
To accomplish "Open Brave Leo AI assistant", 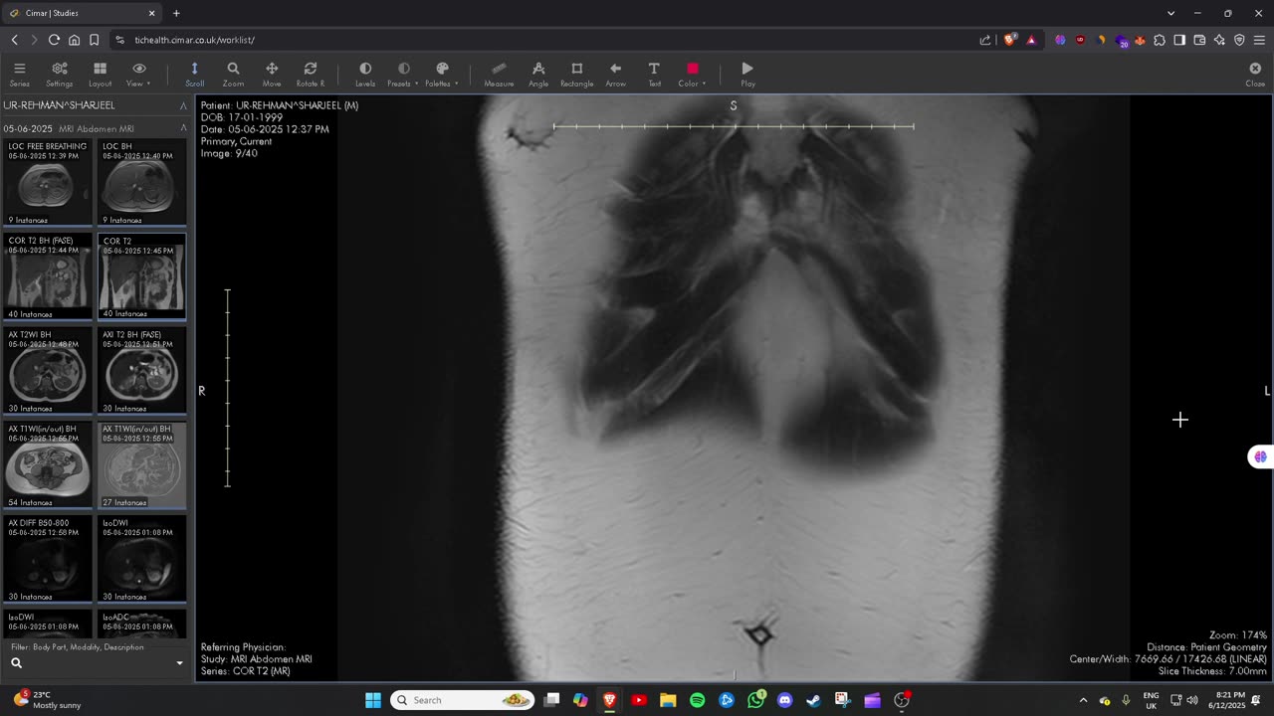I will click(1219, 40).
